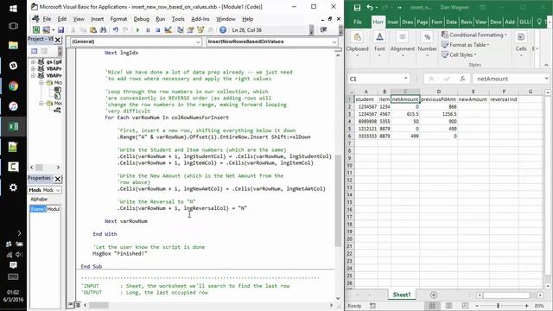Viewport: 553px width, 311px height.
Task: Open the Cell Styles dropdown
Action: coord(459,54)
